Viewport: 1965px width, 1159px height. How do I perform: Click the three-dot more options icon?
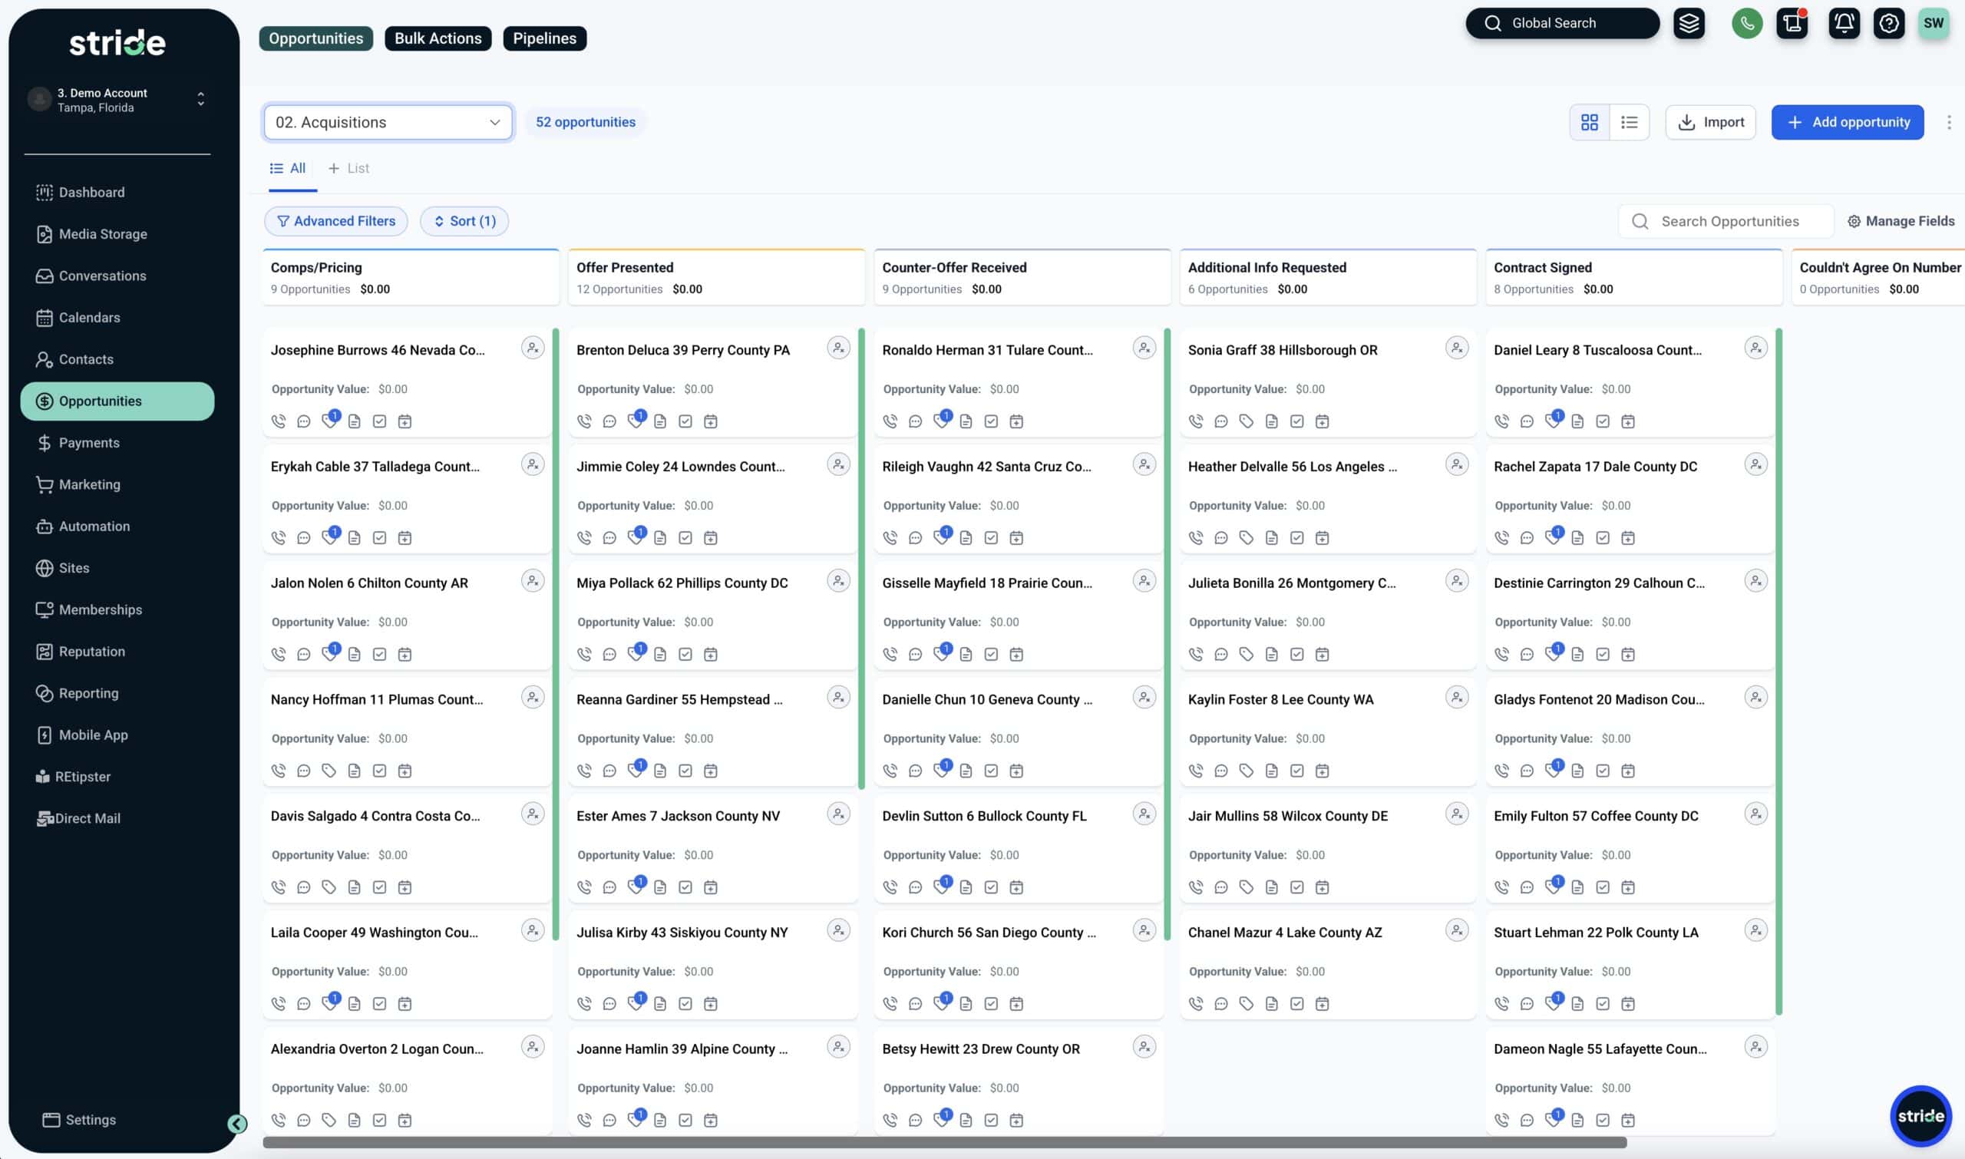click(1950, 122)
